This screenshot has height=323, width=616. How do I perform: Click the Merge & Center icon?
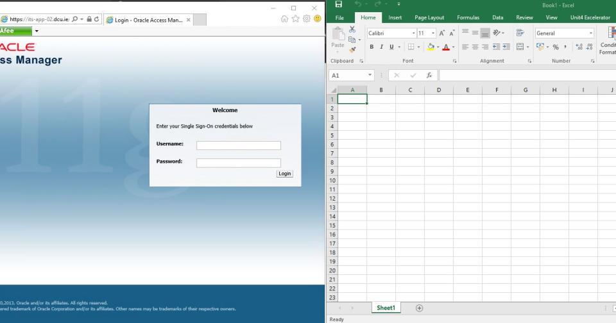click(520, 47)
